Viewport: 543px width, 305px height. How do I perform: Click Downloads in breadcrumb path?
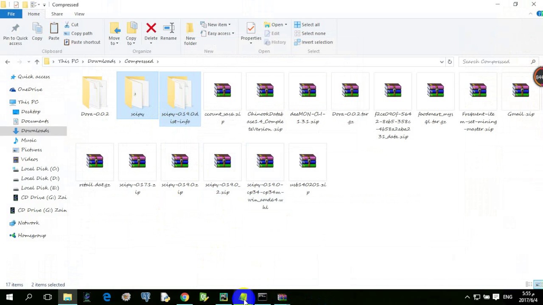point(101,61)
